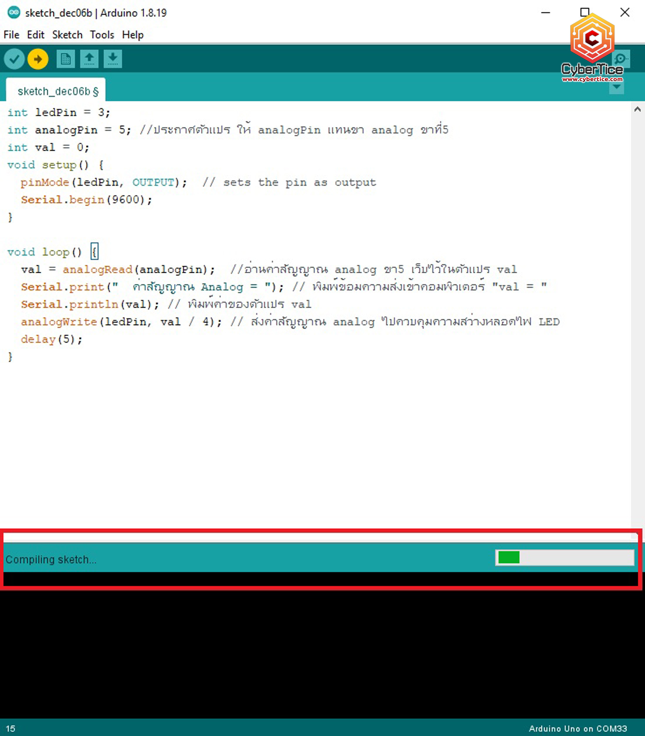Click the Arduino logo in the title bar
645x736 pixels.
pyautogui.click(x=14, y=12)
